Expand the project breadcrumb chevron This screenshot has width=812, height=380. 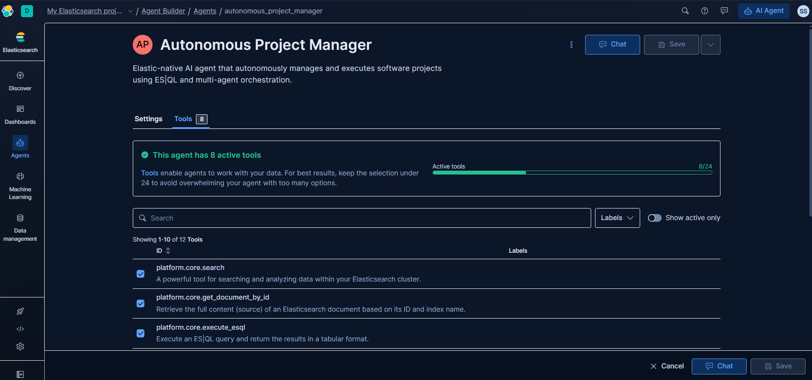coord(130,11)
